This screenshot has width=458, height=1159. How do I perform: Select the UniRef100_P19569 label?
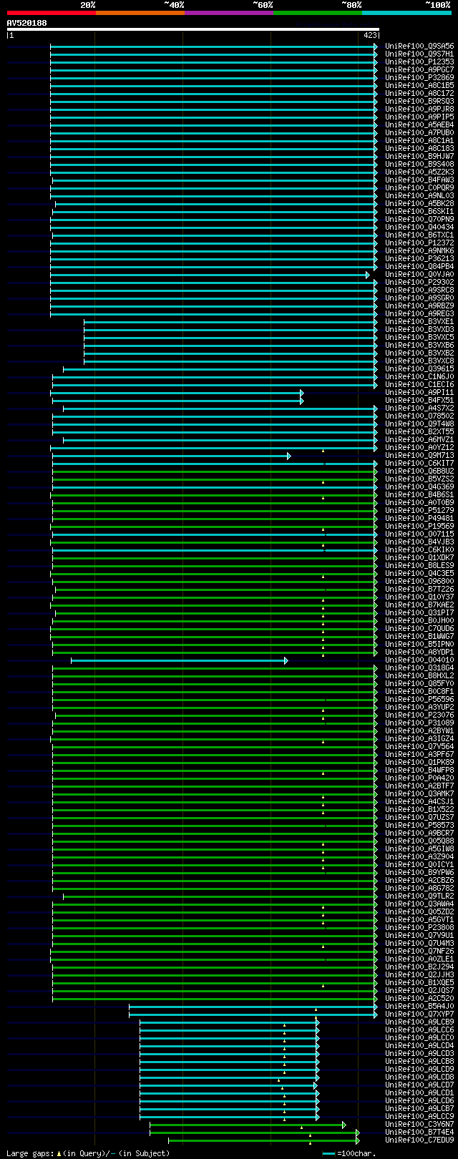pyautogui.click(x=419, y=527)
